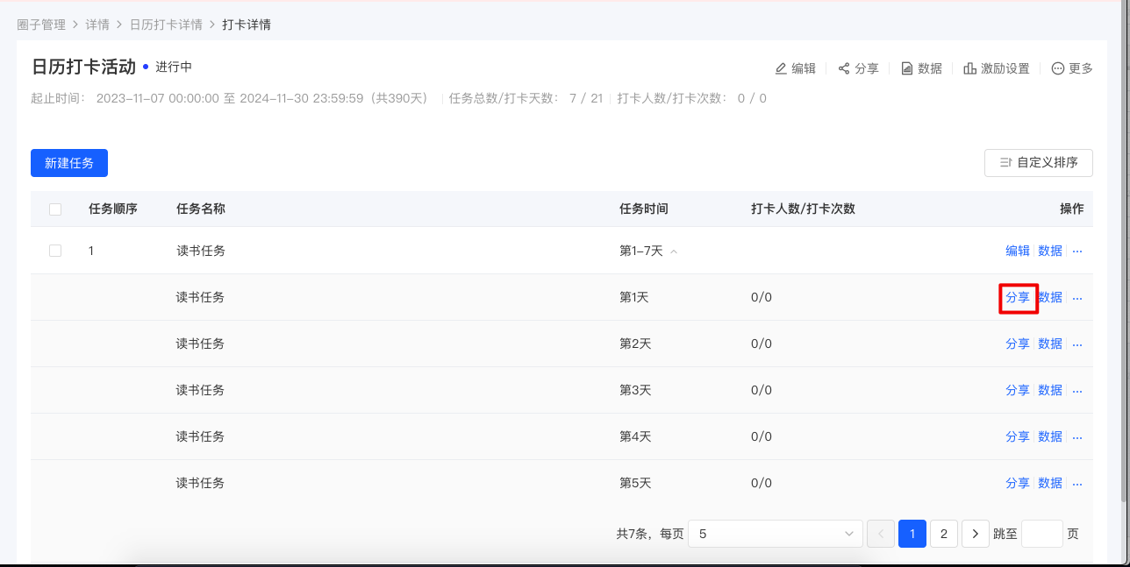1130x567 pixels.
Task: Click the share icon beside top 分享
Action: coord(844,68)
